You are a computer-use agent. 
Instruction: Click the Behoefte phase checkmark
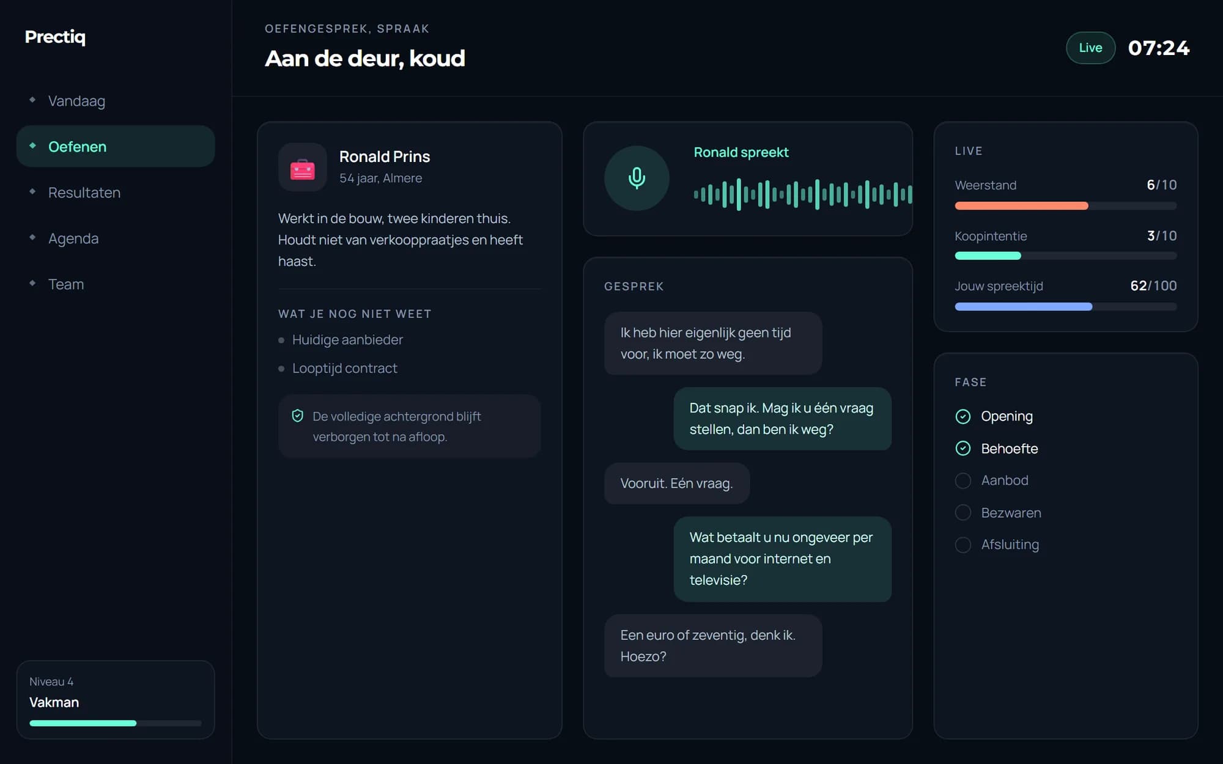click(963, 449)
